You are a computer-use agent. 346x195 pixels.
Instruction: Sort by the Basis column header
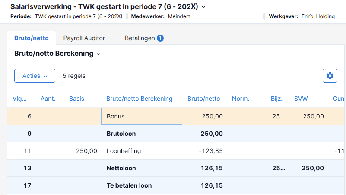[76, 99]
